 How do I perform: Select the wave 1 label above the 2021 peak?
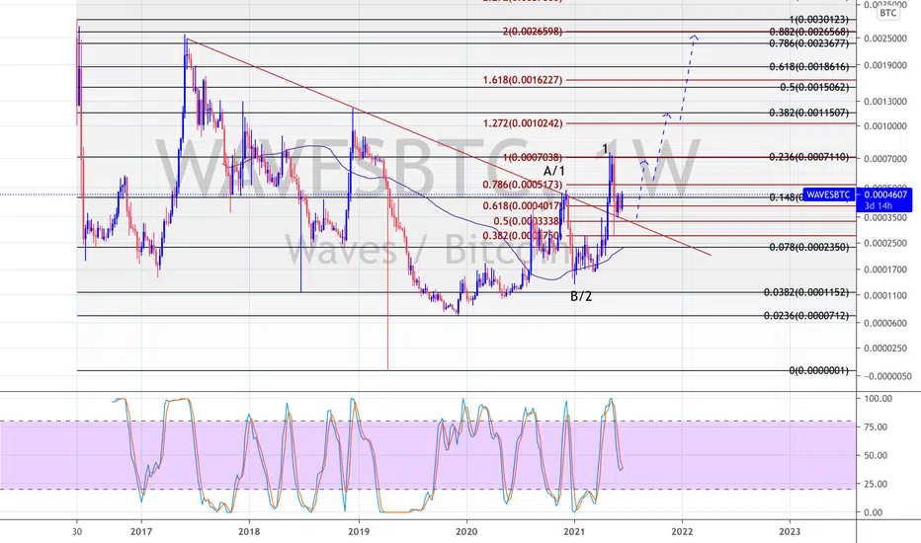tap(605, 149)
